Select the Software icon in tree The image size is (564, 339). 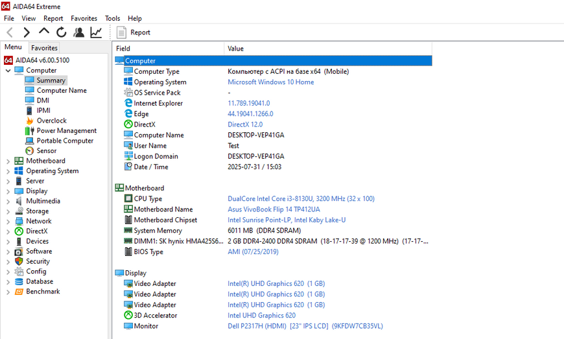click(x=19, y=251)
